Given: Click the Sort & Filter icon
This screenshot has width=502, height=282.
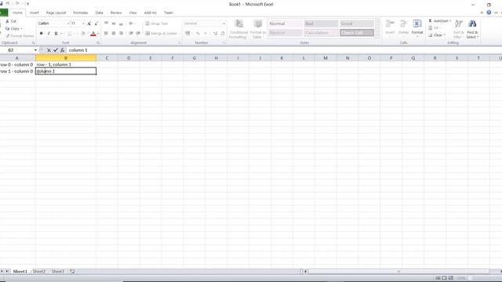Looking at the screenshot, I should (x=459, y=24).
